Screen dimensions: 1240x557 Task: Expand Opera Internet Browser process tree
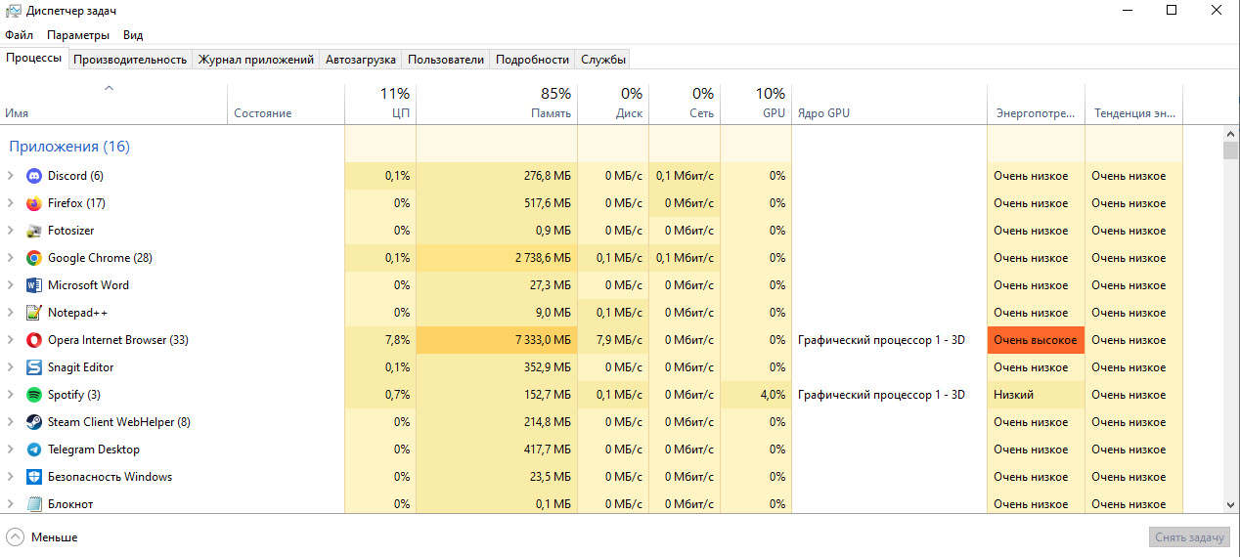coord(11,340)
